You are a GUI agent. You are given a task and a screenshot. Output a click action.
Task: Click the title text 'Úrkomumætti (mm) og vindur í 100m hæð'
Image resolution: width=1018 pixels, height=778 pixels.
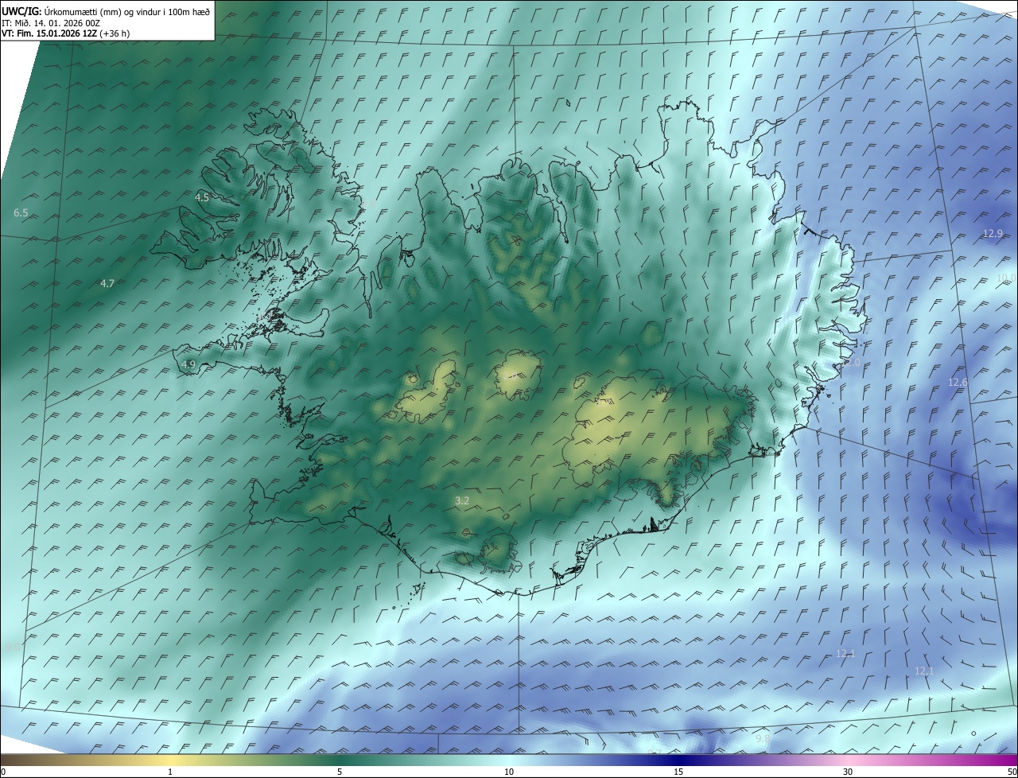[126, 11]
